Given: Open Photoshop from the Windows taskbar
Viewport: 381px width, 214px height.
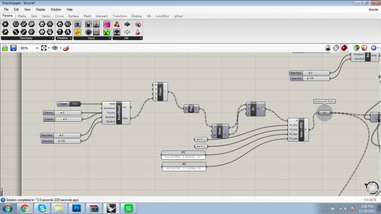Looking at the screenshot, I should pyautogui.click(x=77, y=208).
